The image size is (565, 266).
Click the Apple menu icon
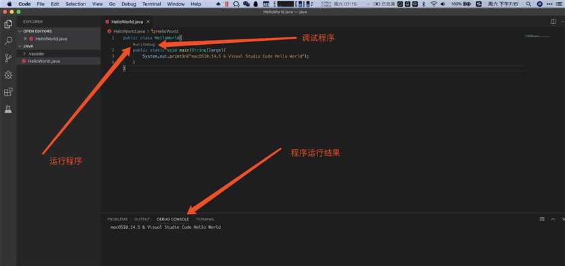(9, 4)
